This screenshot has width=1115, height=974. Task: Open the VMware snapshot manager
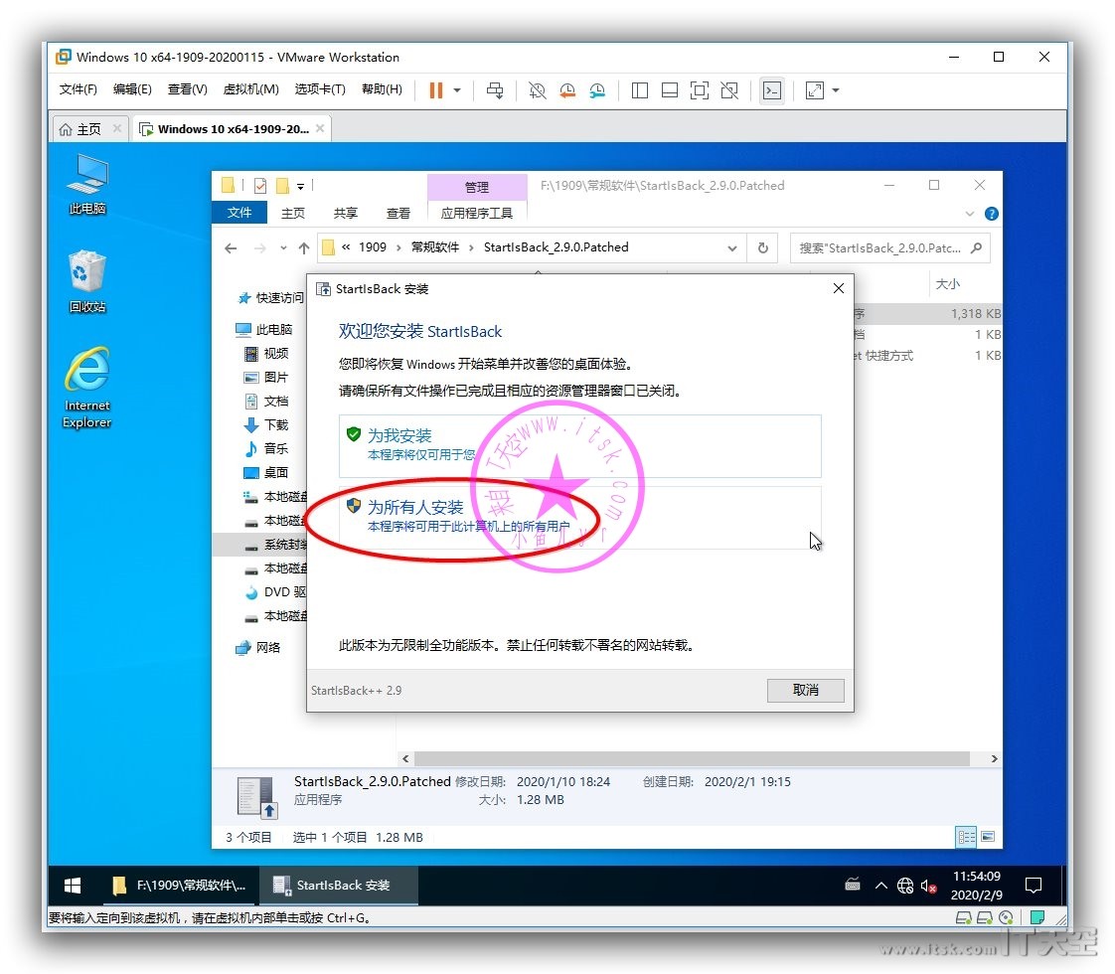pyautogui.click(x=597, y=90)
